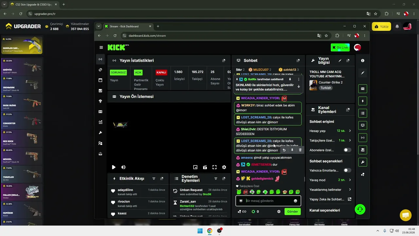419x236 pixels.
Task: Pop out the Yayın İstatistikleri panel
Action: click(224, 61)
